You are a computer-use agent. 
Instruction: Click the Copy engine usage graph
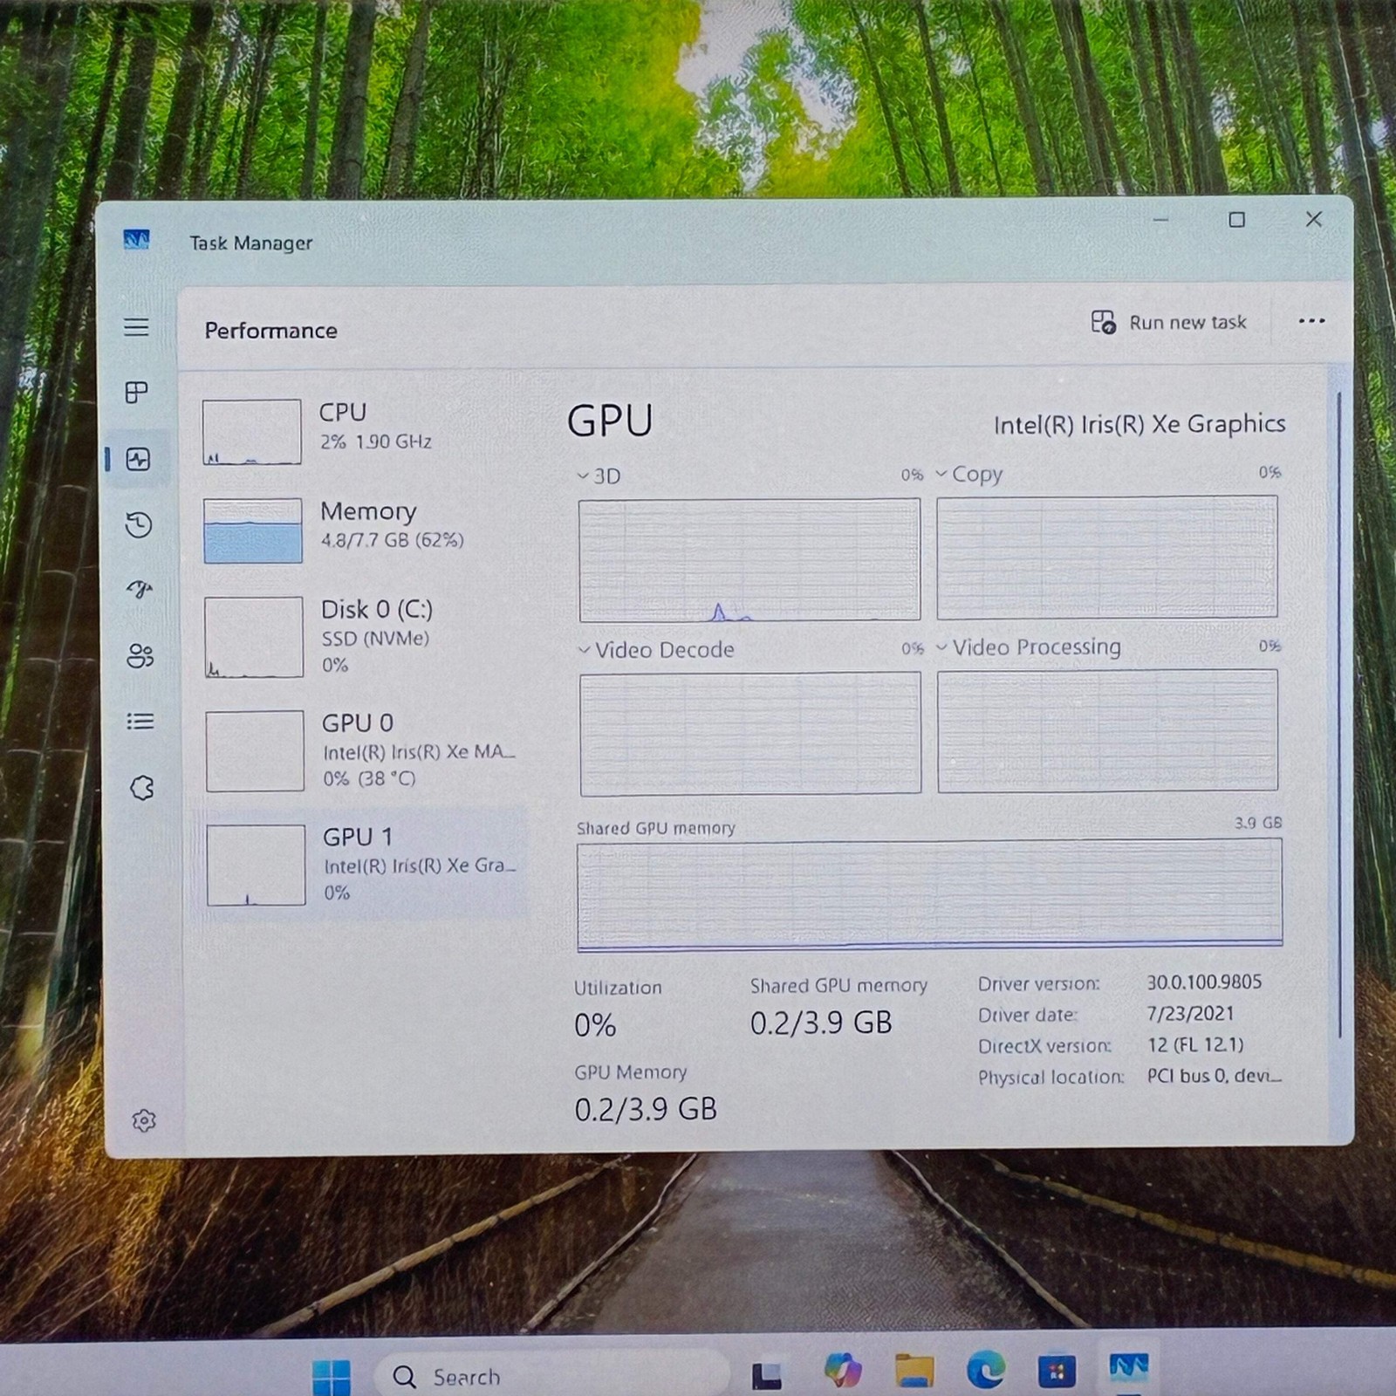coord(1107,557)
